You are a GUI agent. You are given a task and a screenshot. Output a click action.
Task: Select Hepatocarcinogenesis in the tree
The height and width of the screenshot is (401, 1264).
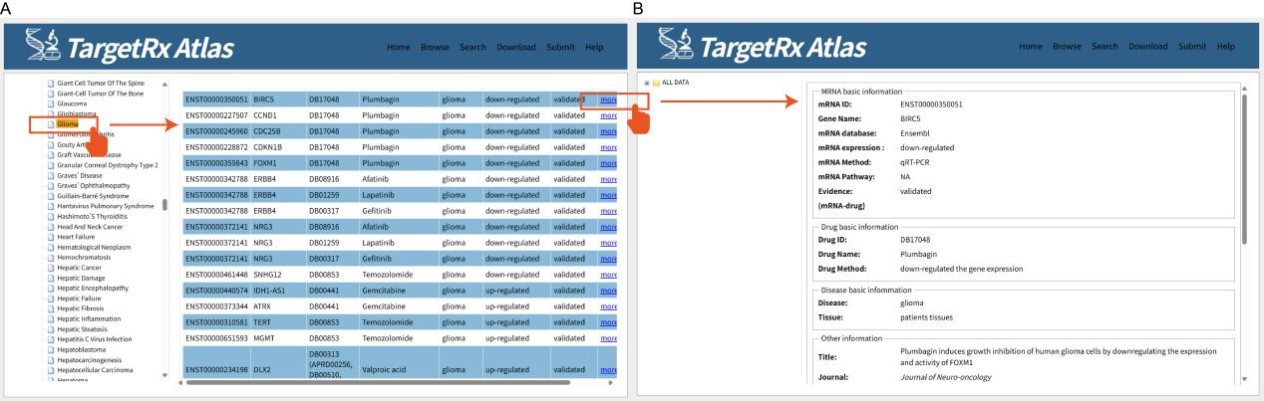(91, 360)
